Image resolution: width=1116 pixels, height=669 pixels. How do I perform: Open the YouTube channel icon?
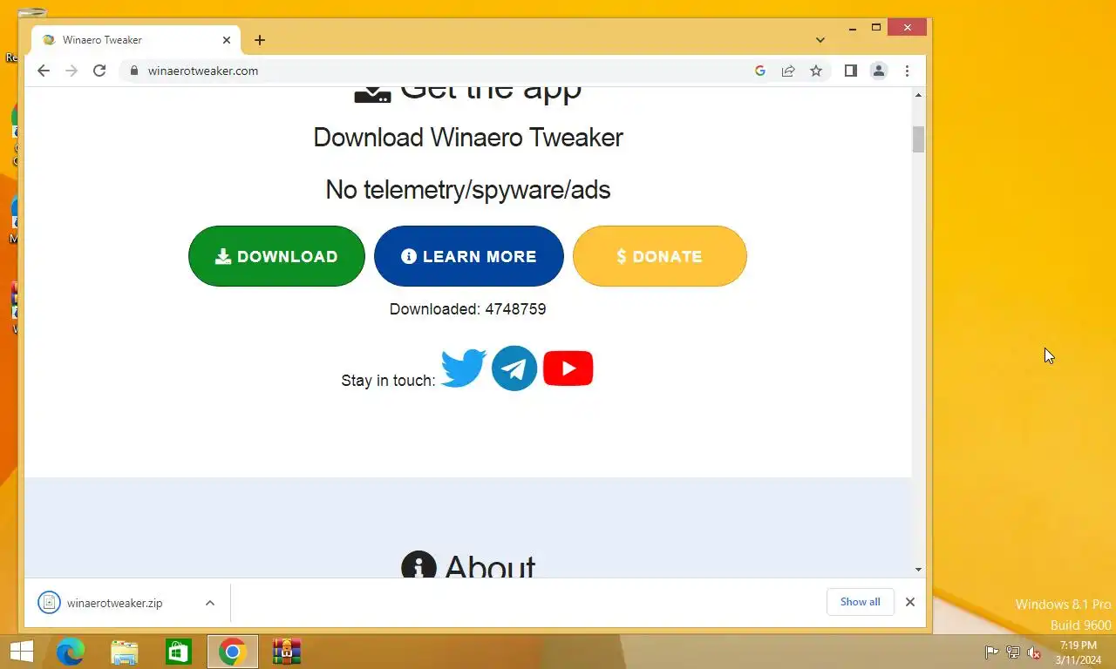[568, 368]
